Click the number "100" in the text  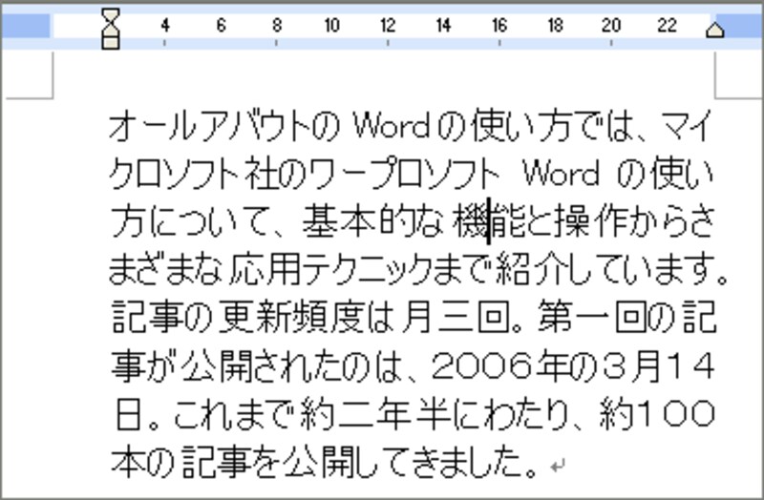[676, 413]
